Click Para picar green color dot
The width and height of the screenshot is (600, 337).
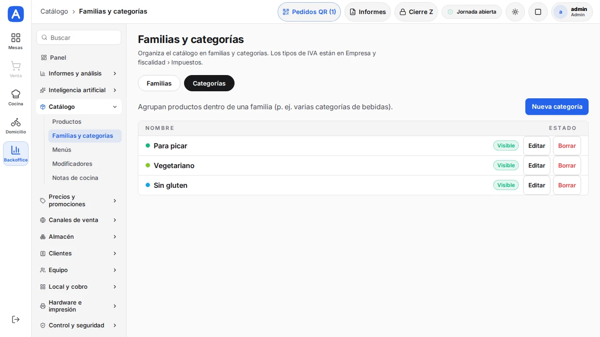pyautogui.click(x=148, y=146)
